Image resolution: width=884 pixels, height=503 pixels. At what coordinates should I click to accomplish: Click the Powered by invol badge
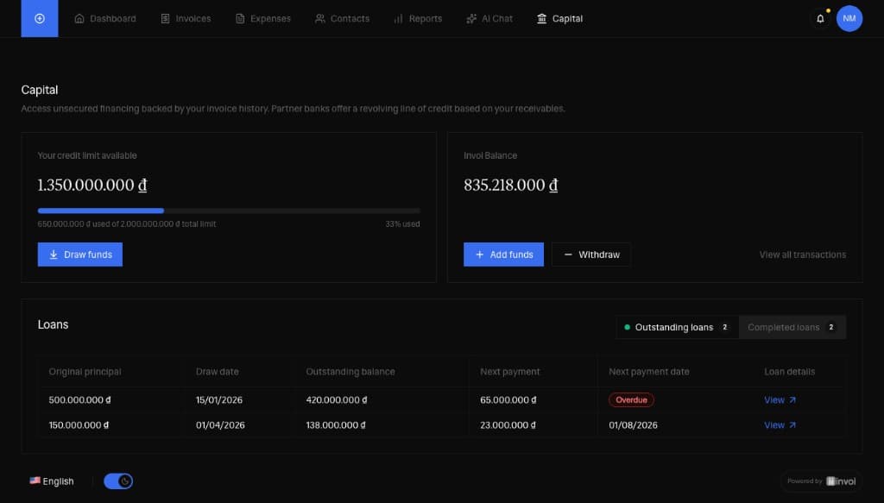point(822,481)
